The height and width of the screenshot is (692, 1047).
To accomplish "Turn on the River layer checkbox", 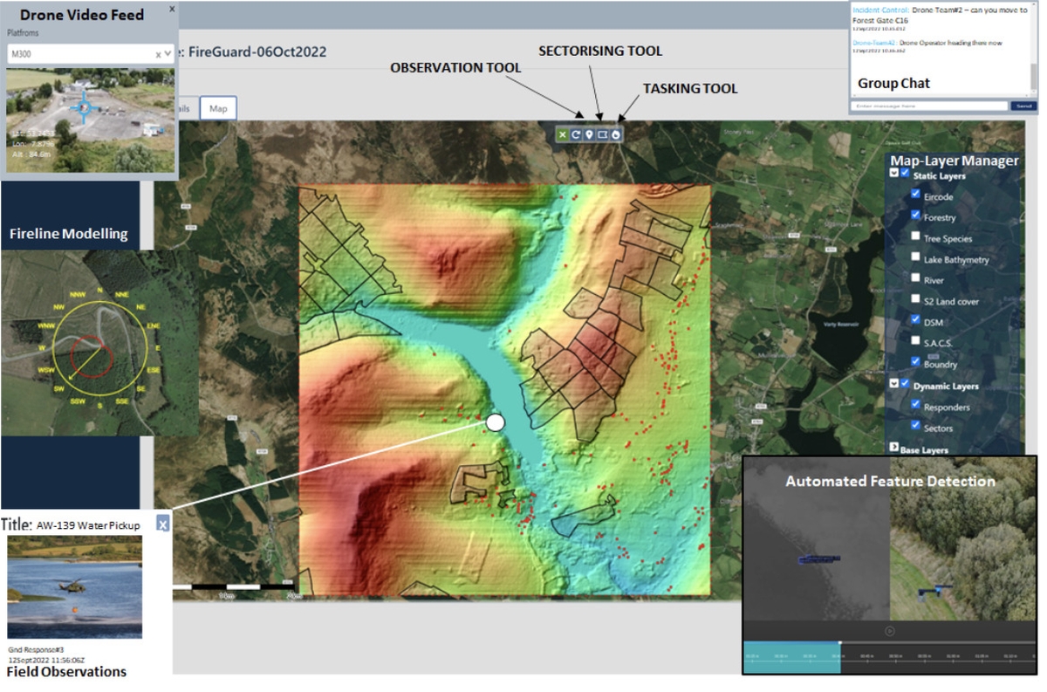I will (916, 278).
